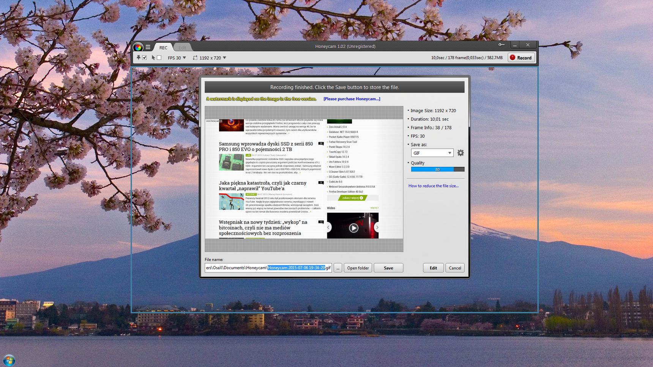Click 'Recording finished' banner text
Viewport: 653px width, 367px height.
[334, 87]
